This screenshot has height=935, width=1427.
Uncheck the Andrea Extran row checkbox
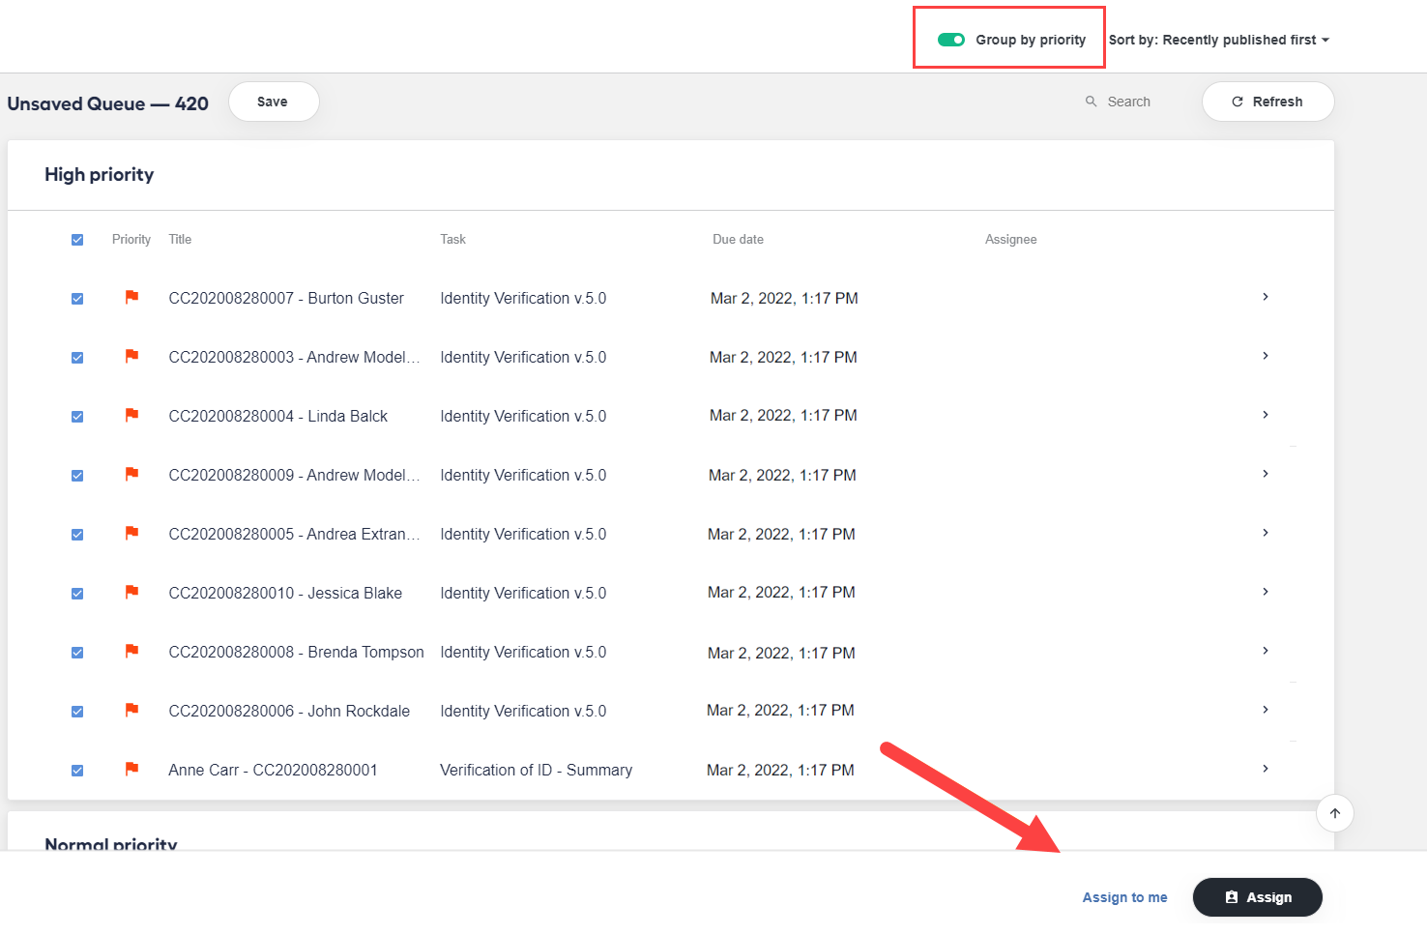(x=77, y=535)
